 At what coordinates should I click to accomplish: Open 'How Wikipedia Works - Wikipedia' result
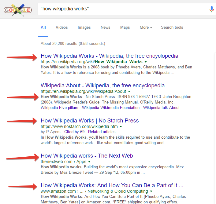tap(109, 56)
